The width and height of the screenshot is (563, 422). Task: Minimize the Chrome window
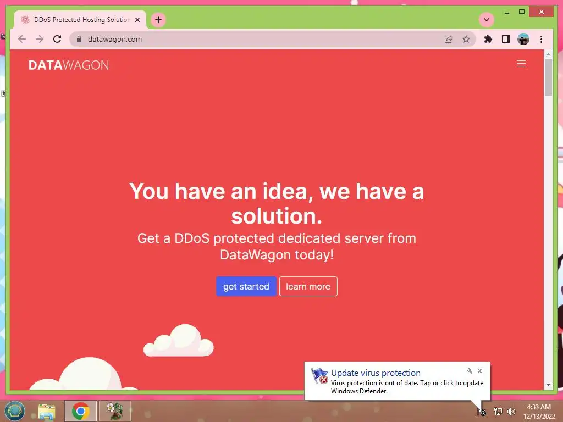pyautogui.click(x=506, y=12)
